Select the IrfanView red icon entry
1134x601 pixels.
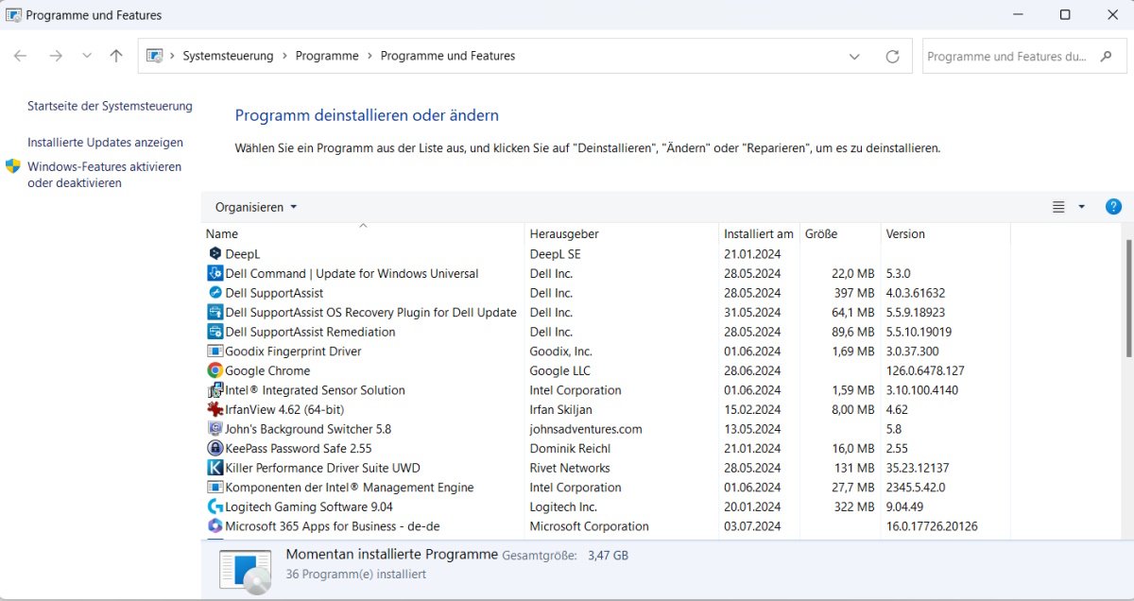point(215,410)
